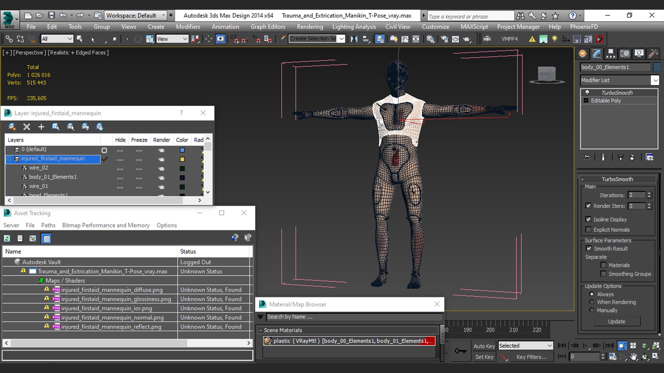Open the Graph Editors menu
The image size is (664, 373).
(268, 27)
